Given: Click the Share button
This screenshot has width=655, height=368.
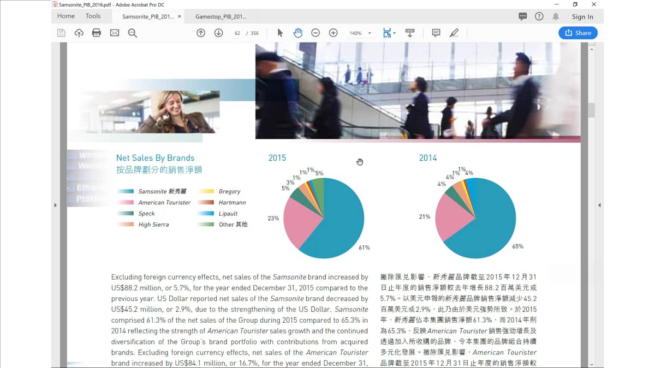Looking at the screenshot, I should point(578,33).
